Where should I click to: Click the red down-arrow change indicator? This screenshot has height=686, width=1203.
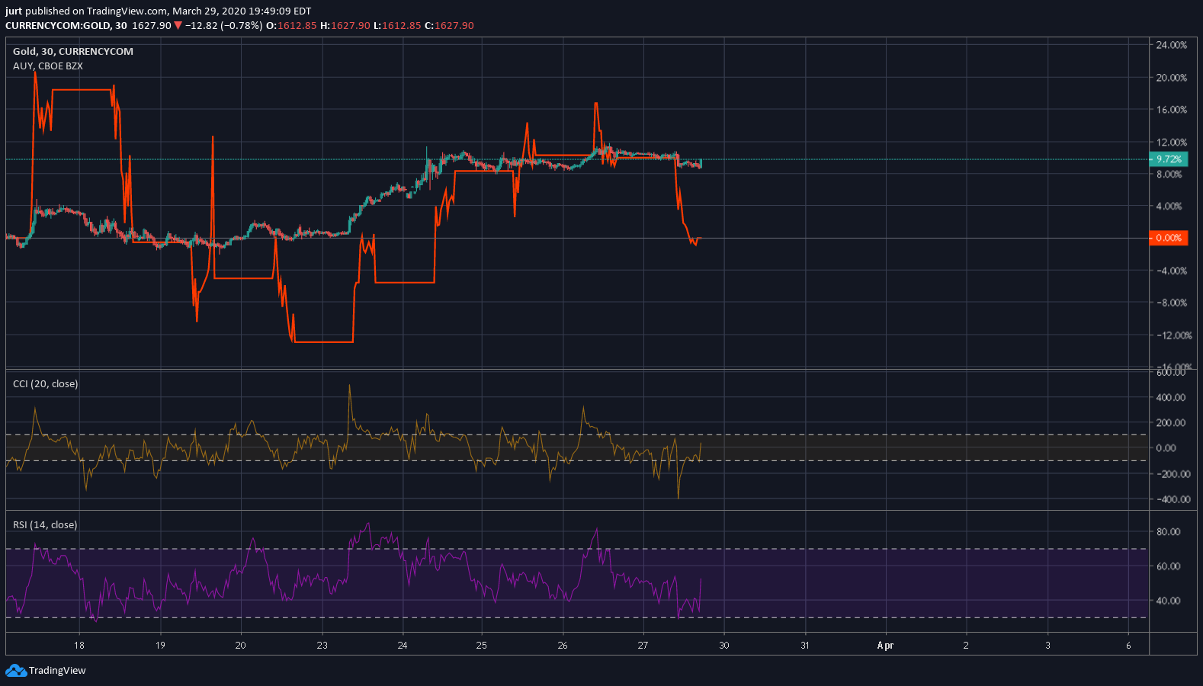click(x=178, y=25)
